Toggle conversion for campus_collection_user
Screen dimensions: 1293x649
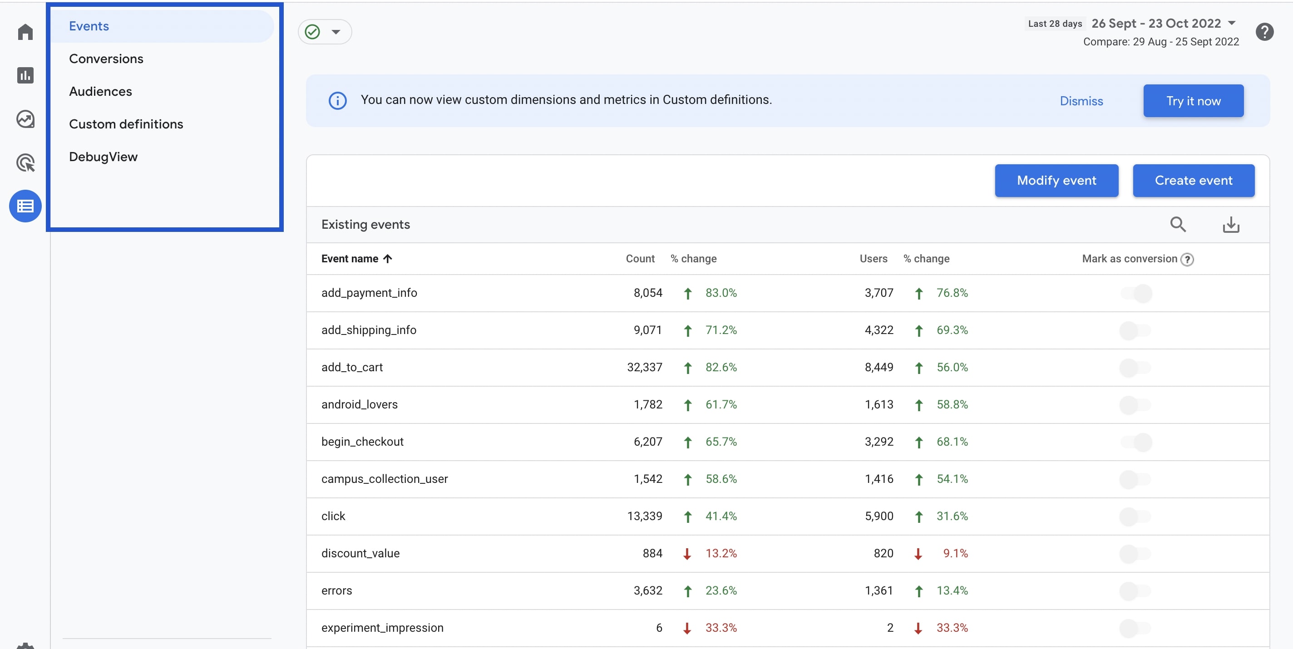pyautogui.click(x=1136, y=479)
